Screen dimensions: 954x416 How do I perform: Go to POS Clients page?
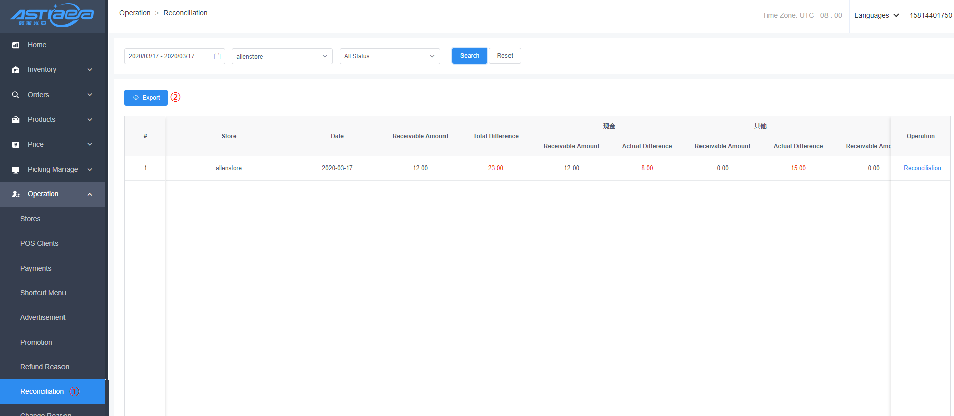[x=39, y=243]
